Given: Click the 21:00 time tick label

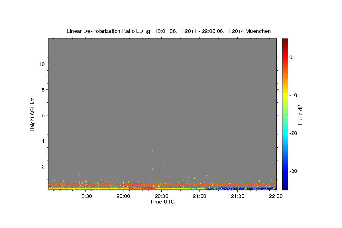Looking at the screenshot, I should pos(199,196).
